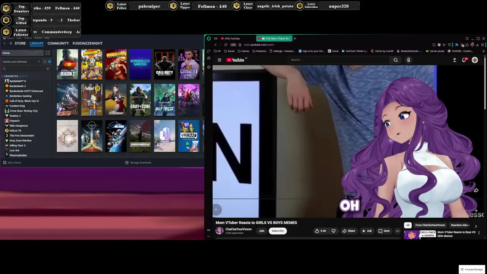The height and width of the screenshot is (274, 487).
Task: Open the Steam STORE tab
Action: (20, 43)
